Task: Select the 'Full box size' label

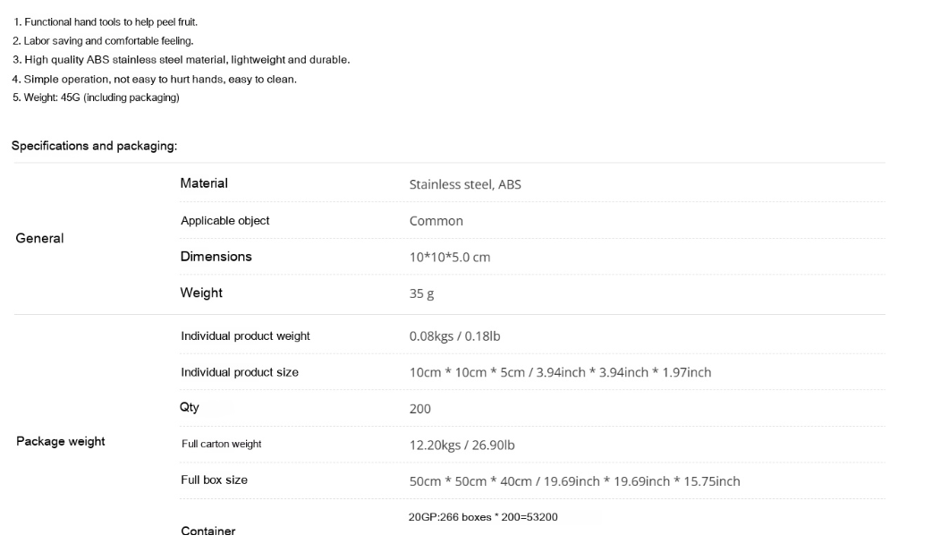Action: pos(215,480)
